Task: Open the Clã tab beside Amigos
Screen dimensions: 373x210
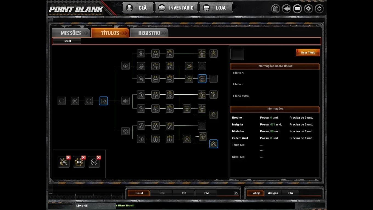Action: pos(290,193)
